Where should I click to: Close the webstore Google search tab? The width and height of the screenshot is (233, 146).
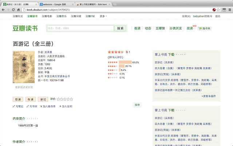pos(73,4)
